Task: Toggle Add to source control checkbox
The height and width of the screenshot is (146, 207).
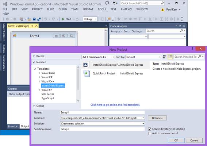Action: click(x=150, y=134)
